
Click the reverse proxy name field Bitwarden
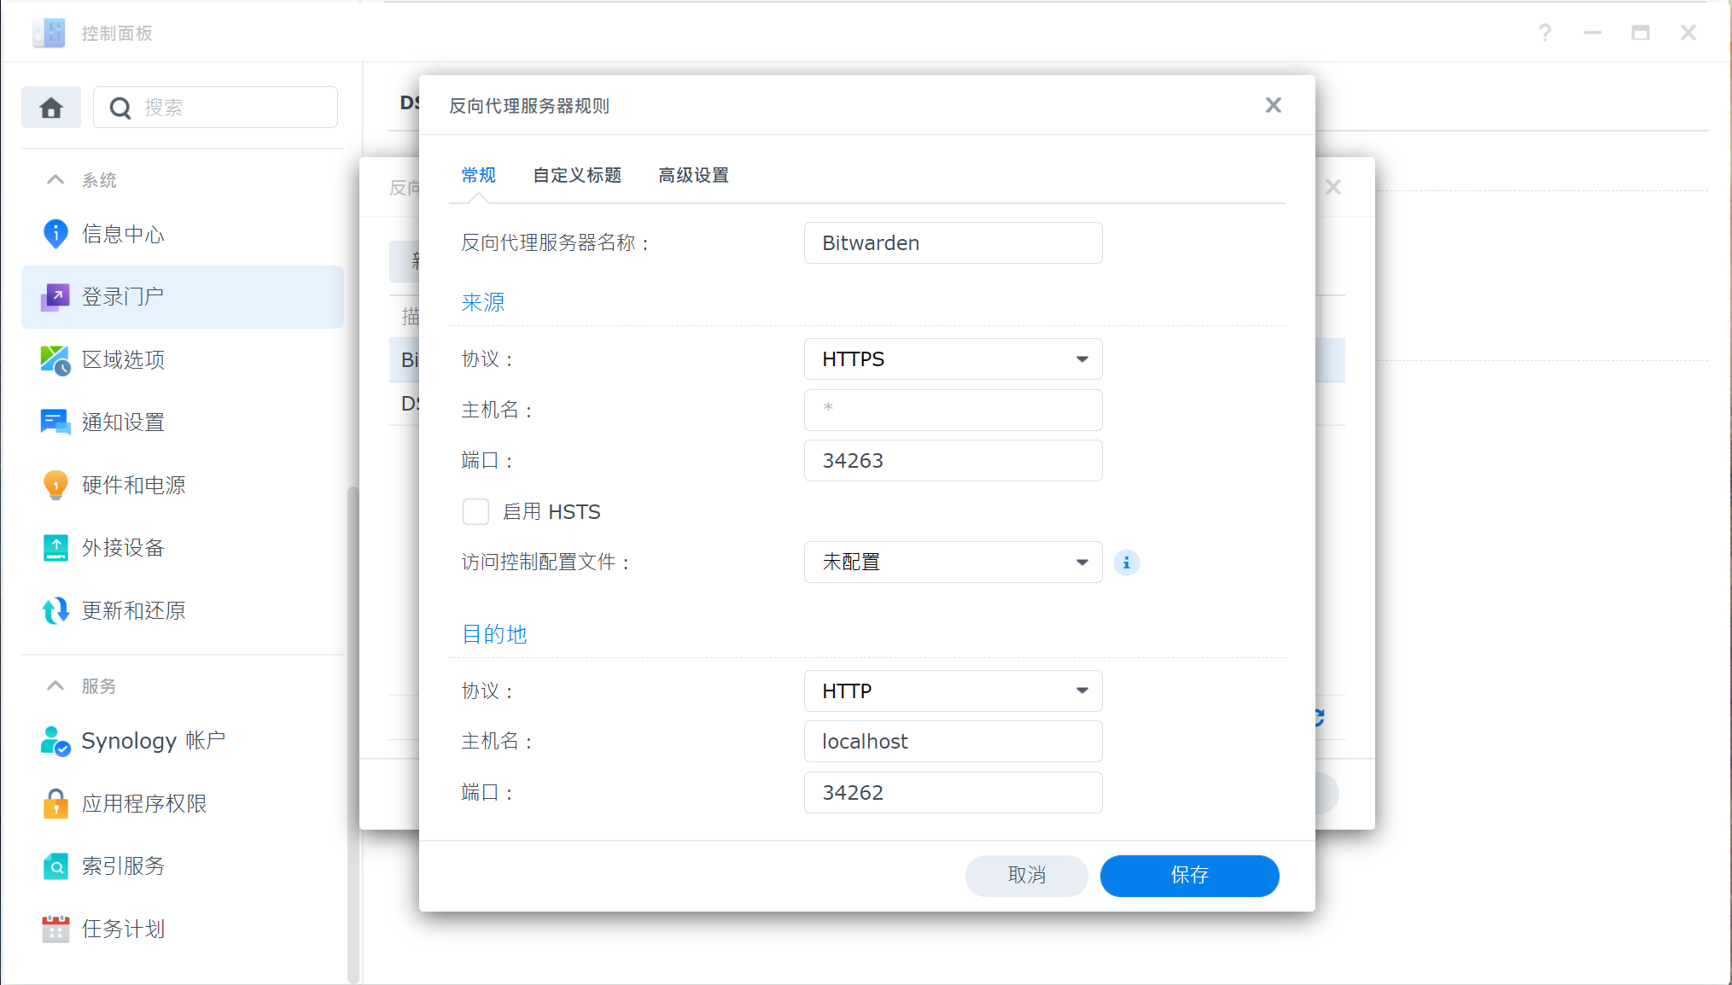click(953, 243)
